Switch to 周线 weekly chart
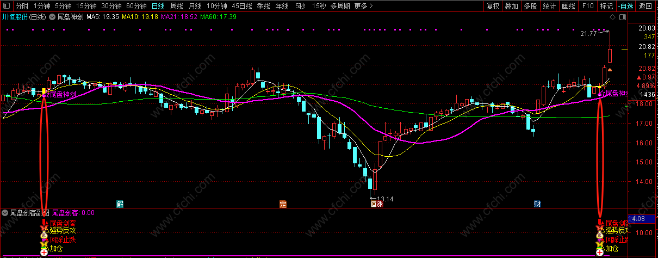This screenshot has width=658, height=258. pos(176,7)
